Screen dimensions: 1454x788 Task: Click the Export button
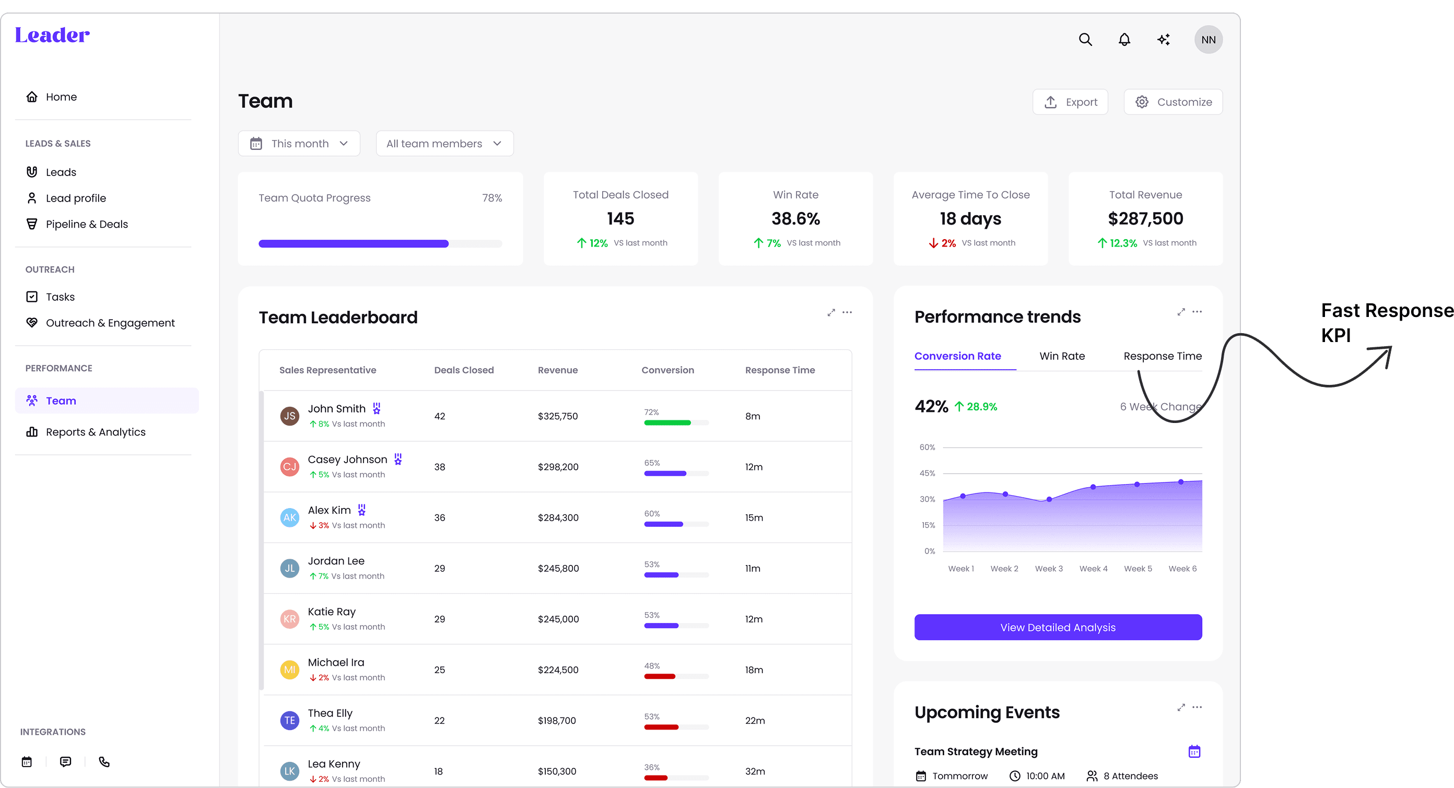click(x=1070, y=102)
